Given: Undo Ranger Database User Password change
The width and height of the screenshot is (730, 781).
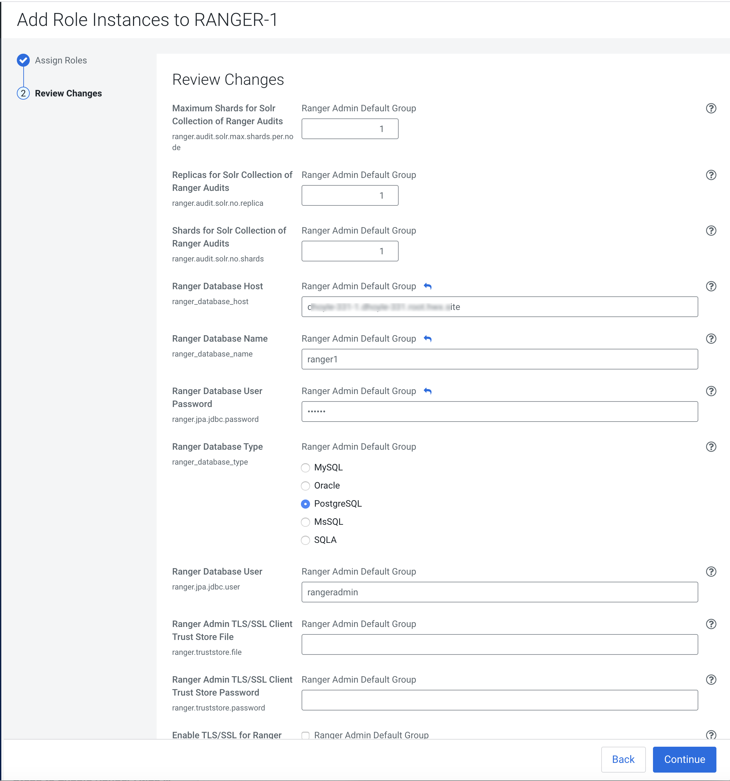Looking at the screenshot, I should 427,391.
